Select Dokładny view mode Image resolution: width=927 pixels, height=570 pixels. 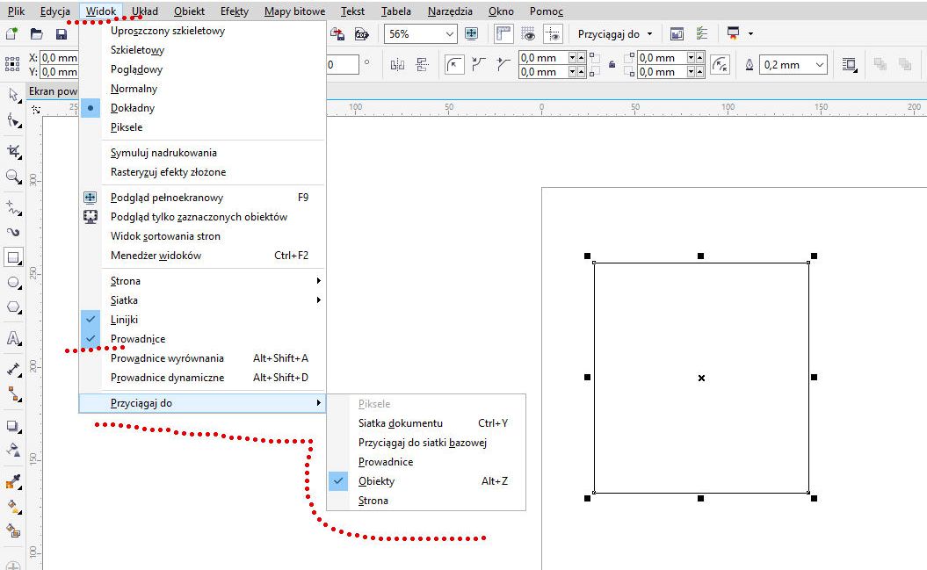[x=132, y=108]
